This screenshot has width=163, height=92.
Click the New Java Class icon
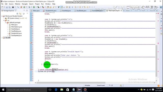click(24, 7)
